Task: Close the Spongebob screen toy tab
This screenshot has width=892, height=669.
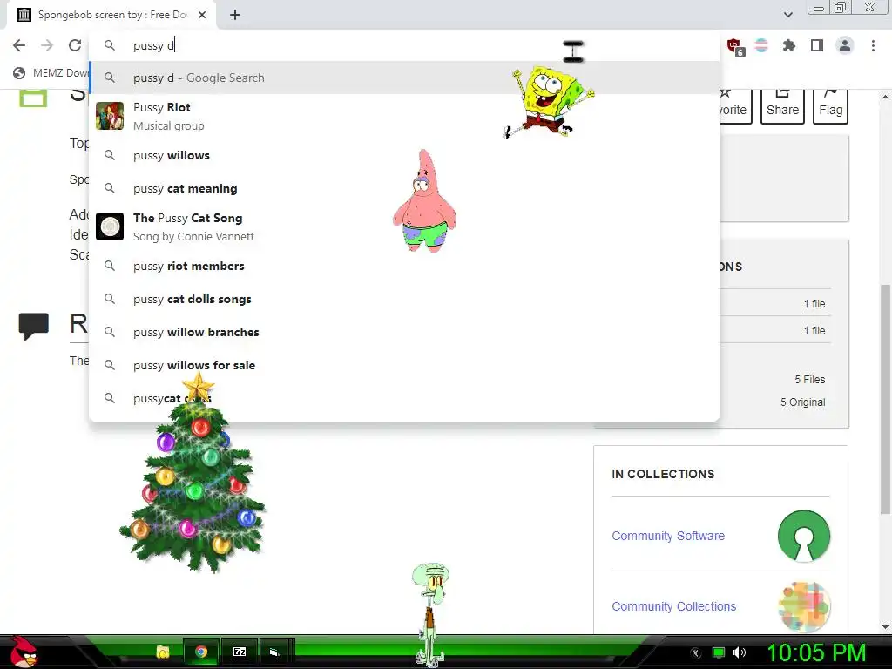Action: pos(202,16)
